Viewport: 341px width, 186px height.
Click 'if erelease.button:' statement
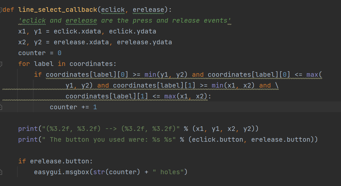pos(55,161)
